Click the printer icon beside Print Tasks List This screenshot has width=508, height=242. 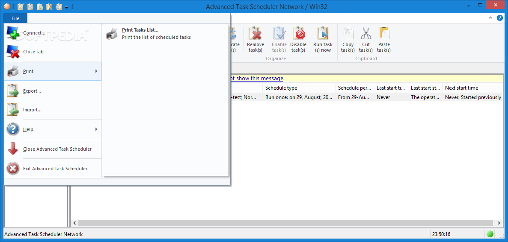click(112, 33)
